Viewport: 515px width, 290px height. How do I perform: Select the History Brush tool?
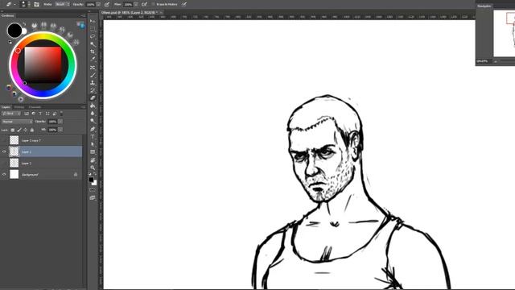[93, 90]
